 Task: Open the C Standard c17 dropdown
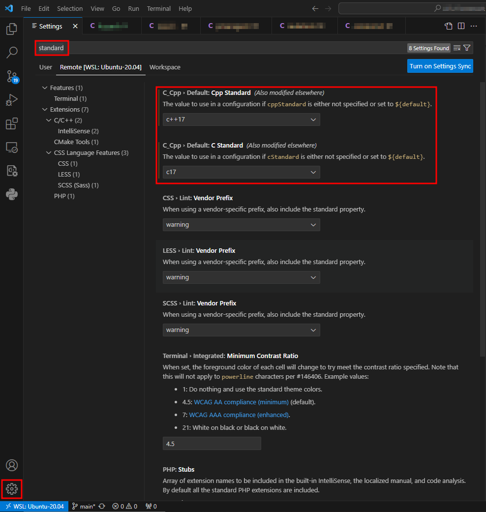coord(242,172)
